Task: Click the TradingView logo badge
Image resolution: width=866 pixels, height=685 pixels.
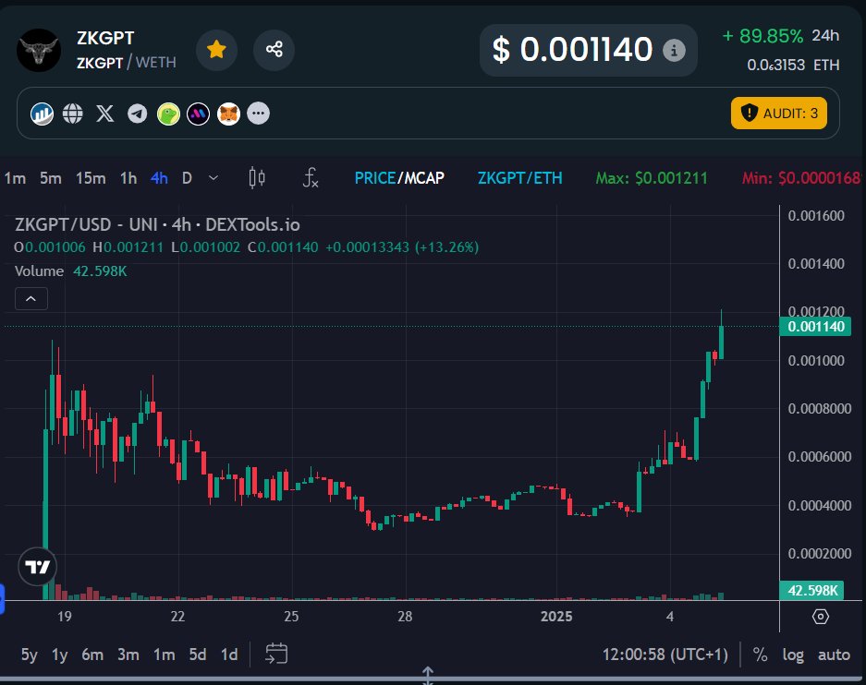Action: 38,567
